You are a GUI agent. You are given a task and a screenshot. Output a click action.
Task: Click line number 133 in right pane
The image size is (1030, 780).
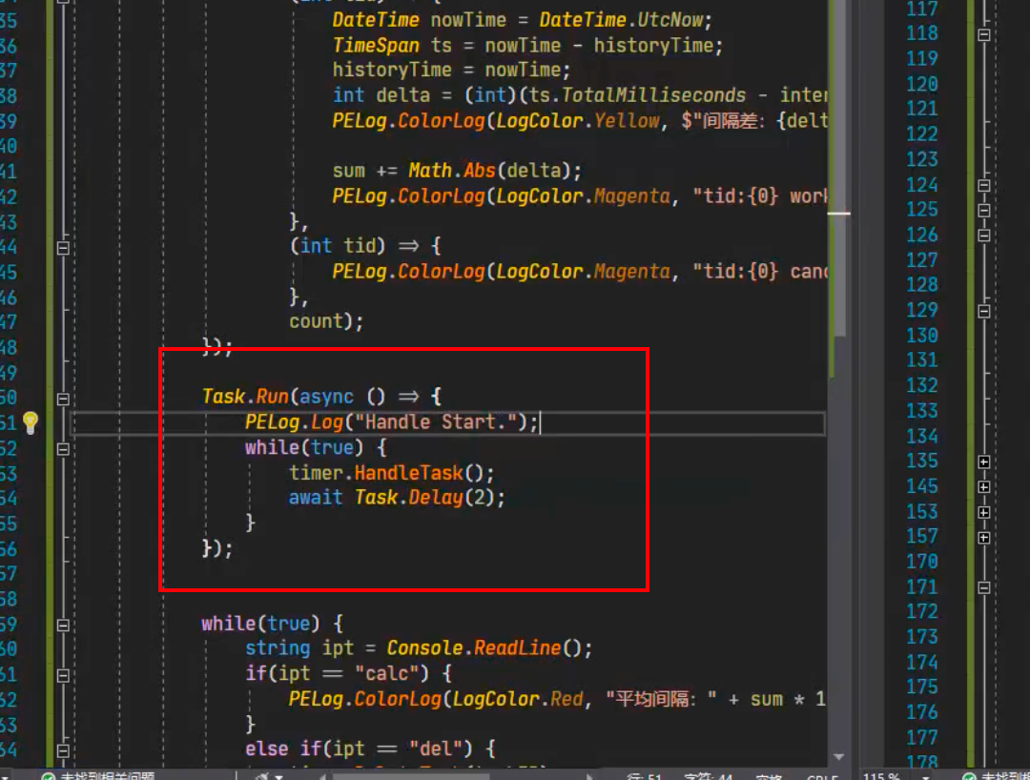pyautogui.click(x=921, y=411)
